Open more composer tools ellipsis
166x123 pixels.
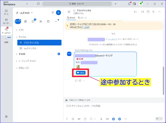coord(126,119)
